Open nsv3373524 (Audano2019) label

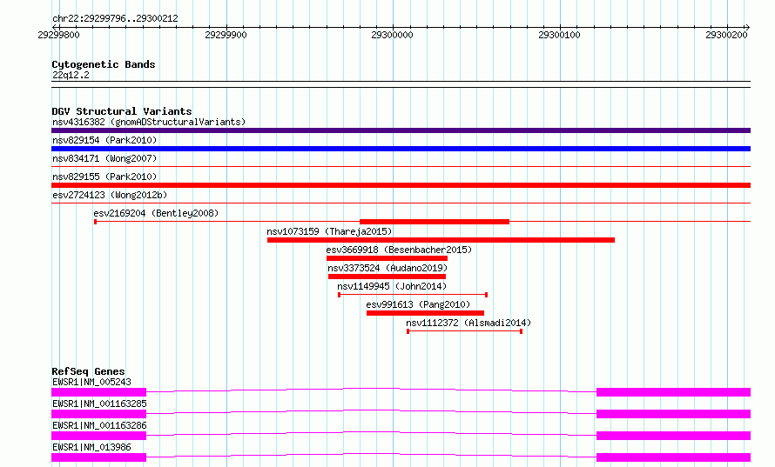click(387, 268)
